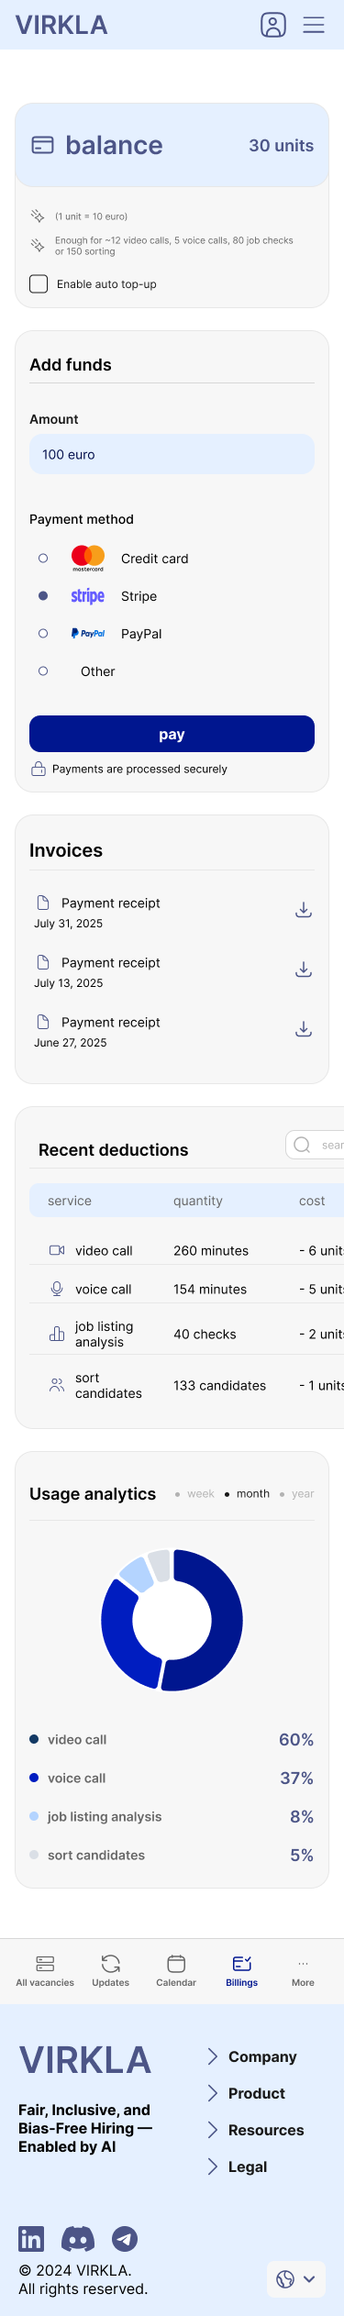
Task: Open the user profile icon in header
Action: pyautogui.click(x=273, y=25)
